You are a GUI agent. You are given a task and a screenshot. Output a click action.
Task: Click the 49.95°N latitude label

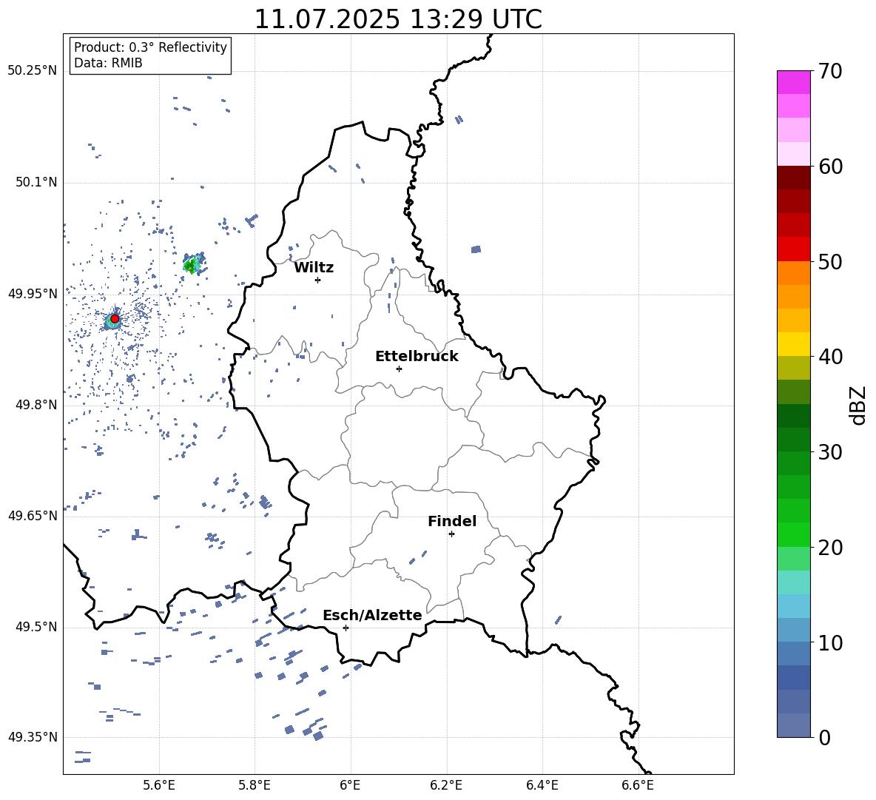tap(33, 294)
